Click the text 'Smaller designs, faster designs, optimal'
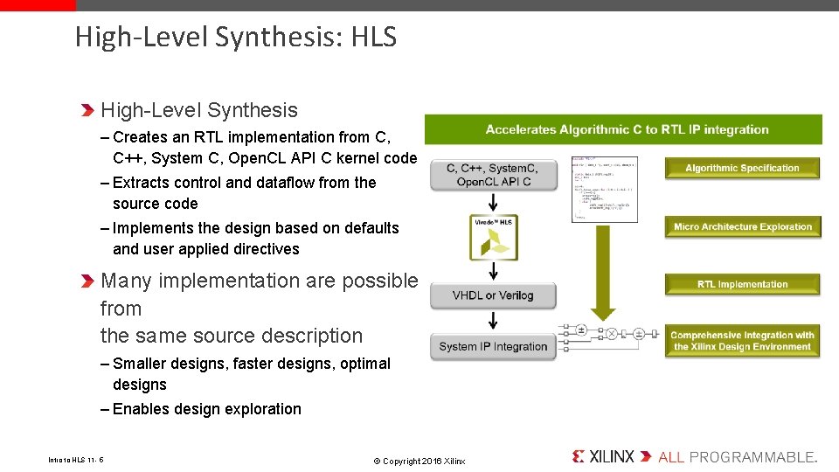 coord(252,364)
